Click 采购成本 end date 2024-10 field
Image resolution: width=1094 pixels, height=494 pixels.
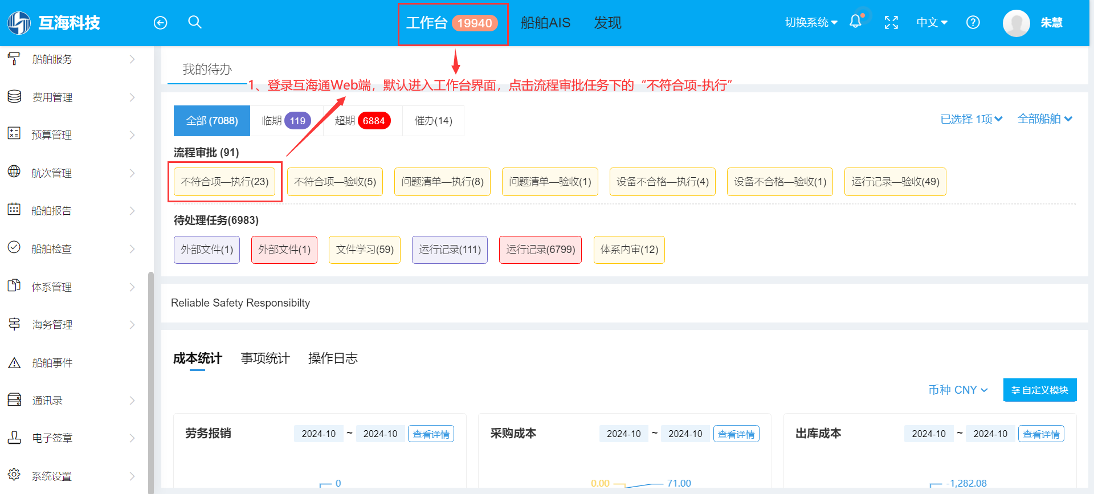(x=685, y=434)
